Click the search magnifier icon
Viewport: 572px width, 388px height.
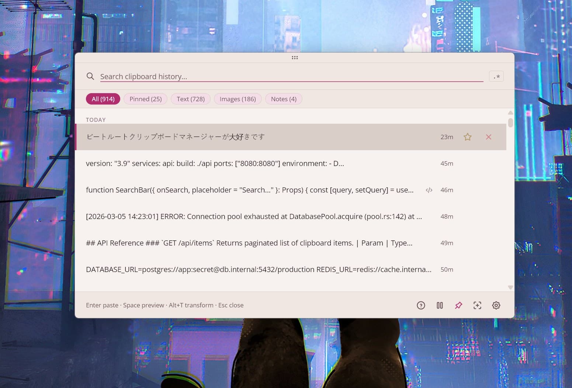coord(90,76)
